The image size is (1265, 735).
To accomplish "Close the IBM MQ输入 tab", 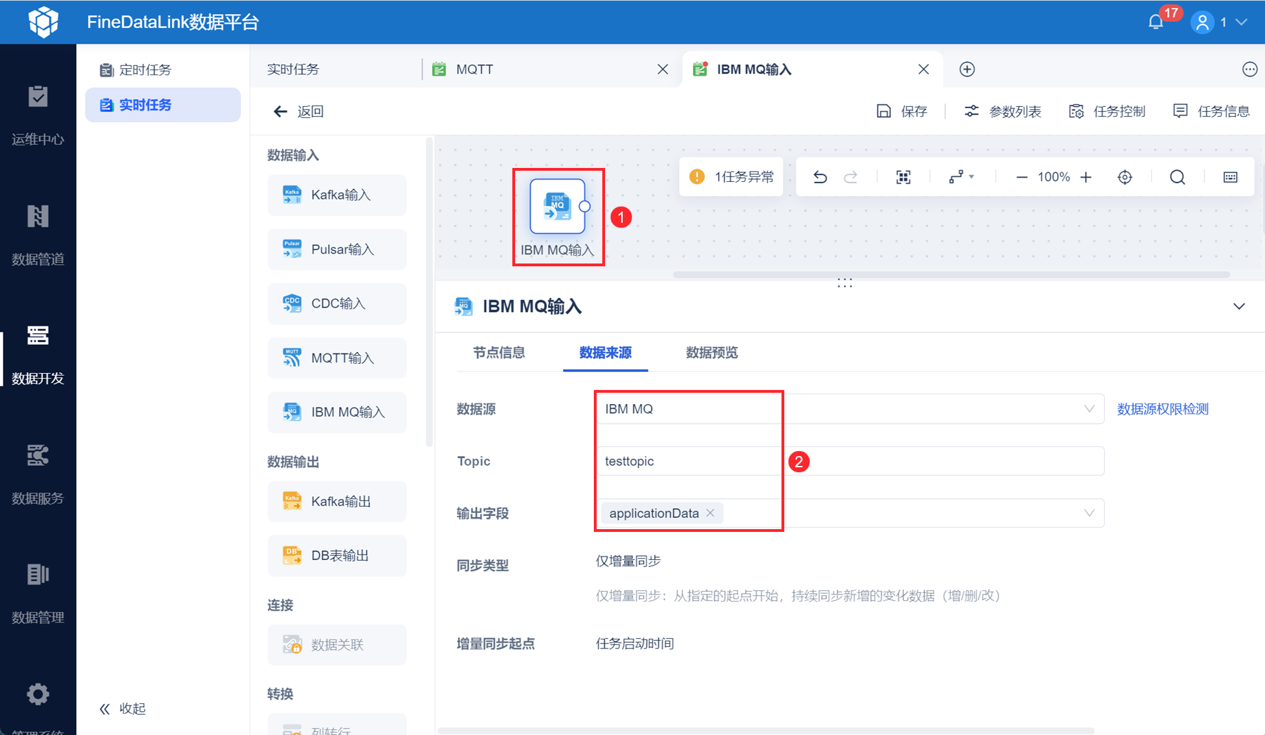I will (x=923, y=69).
